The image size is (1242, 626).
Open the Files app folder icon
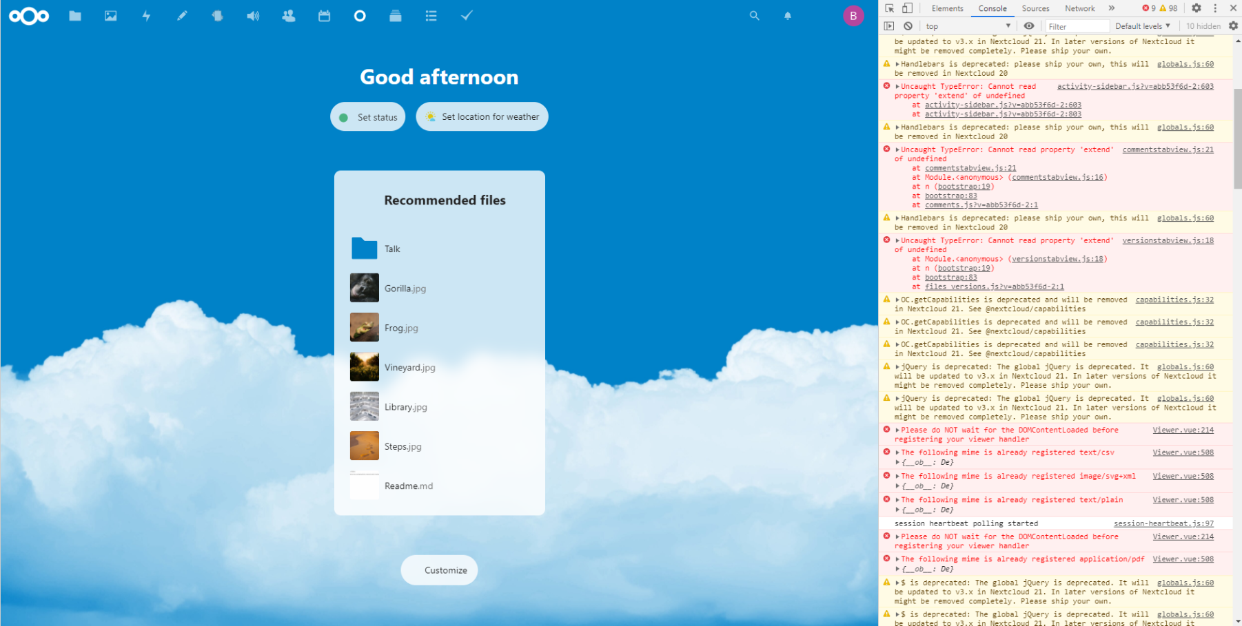75,16
